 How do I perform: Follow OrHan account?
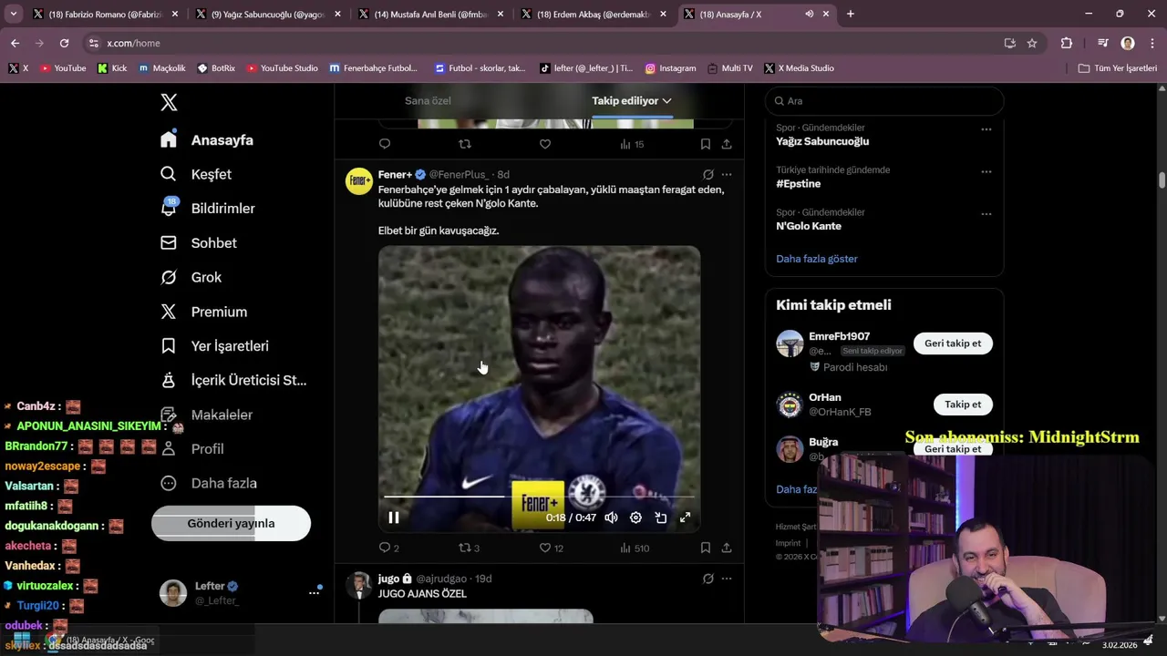[963, 405]
